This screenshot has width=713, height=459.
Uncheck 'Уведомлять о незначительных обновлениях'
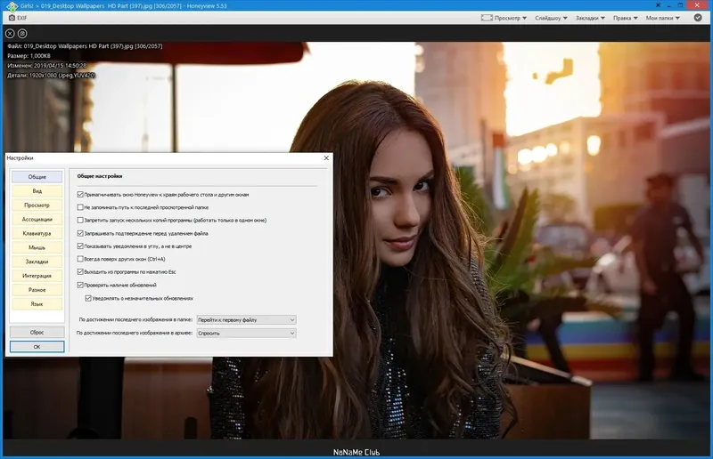(x=88, y=298)
